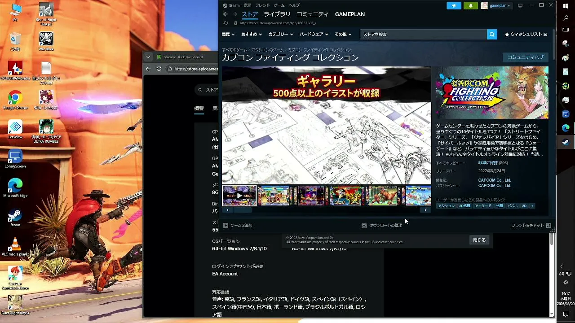
Task: Switch to the ストア tab
Action: [250, 14]
